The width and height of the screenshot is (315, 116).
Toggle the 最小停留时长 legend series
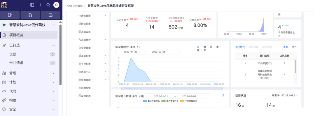click(151, 101)
